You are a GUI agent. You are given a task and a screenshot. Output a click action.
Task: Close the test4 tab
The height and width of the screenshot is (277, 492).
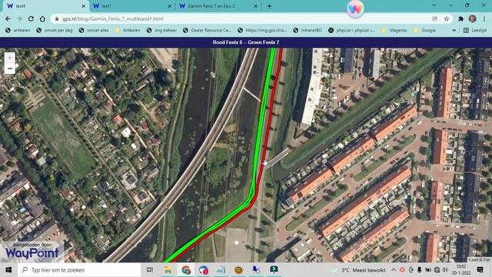84,6
